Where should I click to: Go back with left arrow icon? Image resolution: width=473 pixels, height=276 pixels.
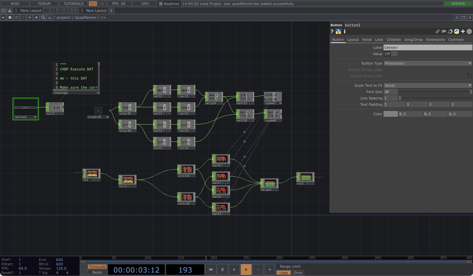tap(17, 18)
